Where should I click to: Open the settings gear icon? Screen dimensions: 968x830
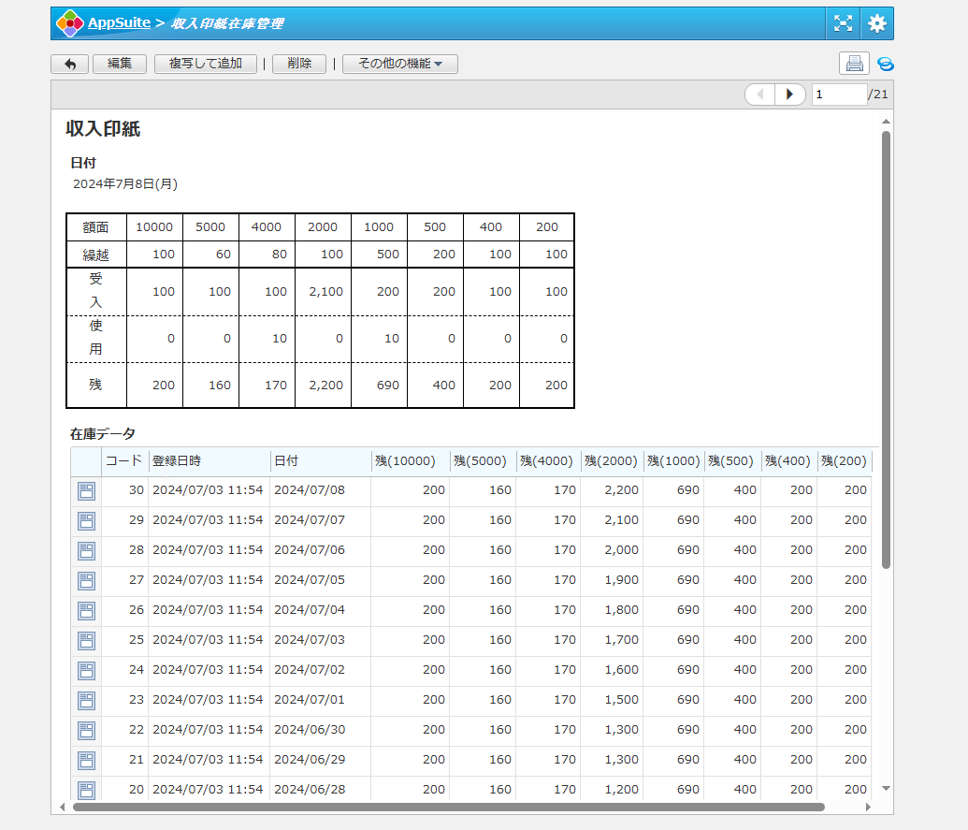click(876, 23)
